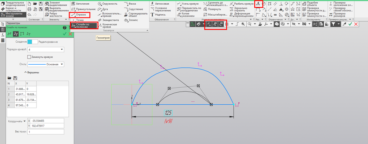Select the Точка point tool

(78, 20)
